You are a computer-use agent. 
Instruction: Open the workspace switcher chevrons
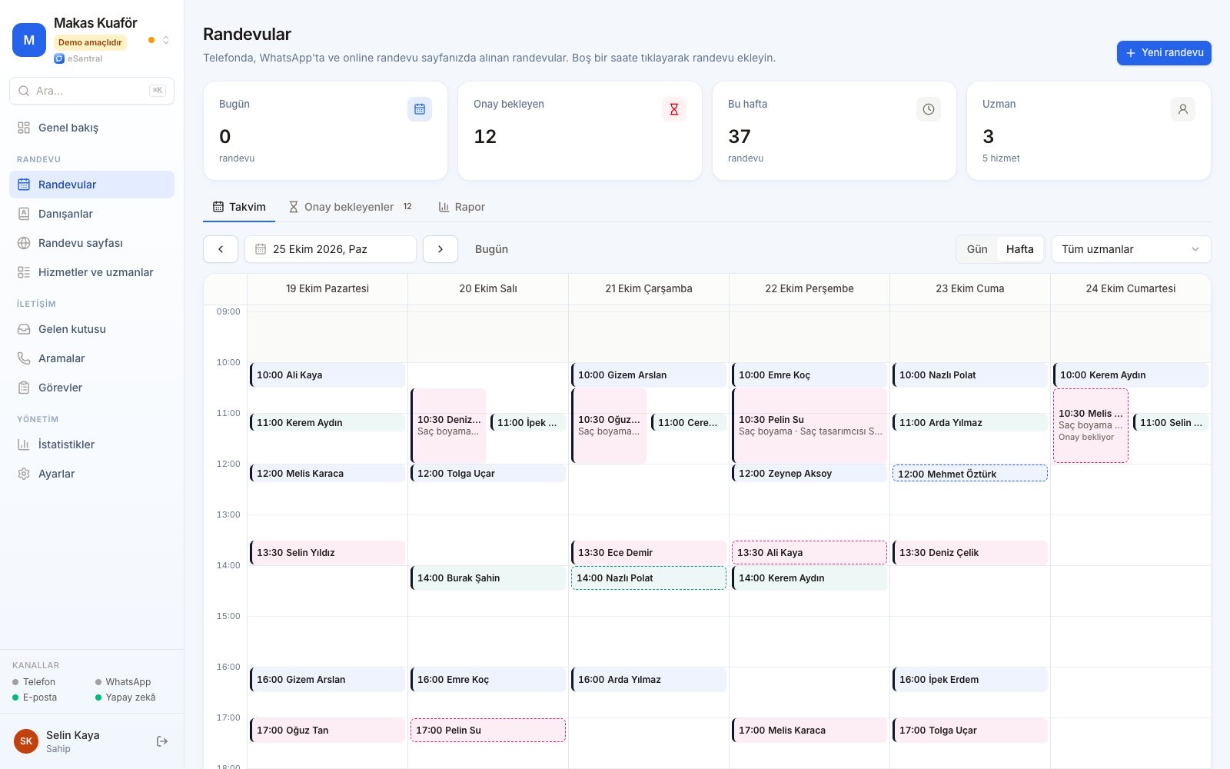click(166, 40)
